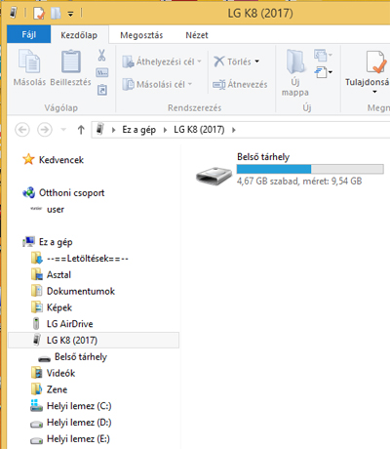The height and width of the screenshot is (449, 390).
Task: Click the up one level arrow
Action: [81, 130]
